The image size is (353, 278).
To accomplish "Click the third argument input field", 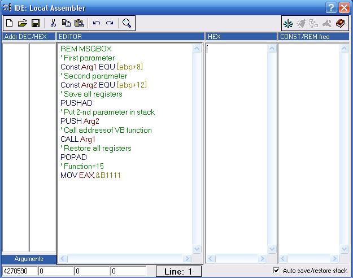I will (92, 271).
